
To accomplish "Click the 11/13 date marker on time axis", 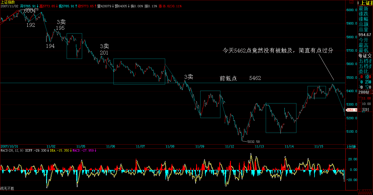I will pos(260,146).
